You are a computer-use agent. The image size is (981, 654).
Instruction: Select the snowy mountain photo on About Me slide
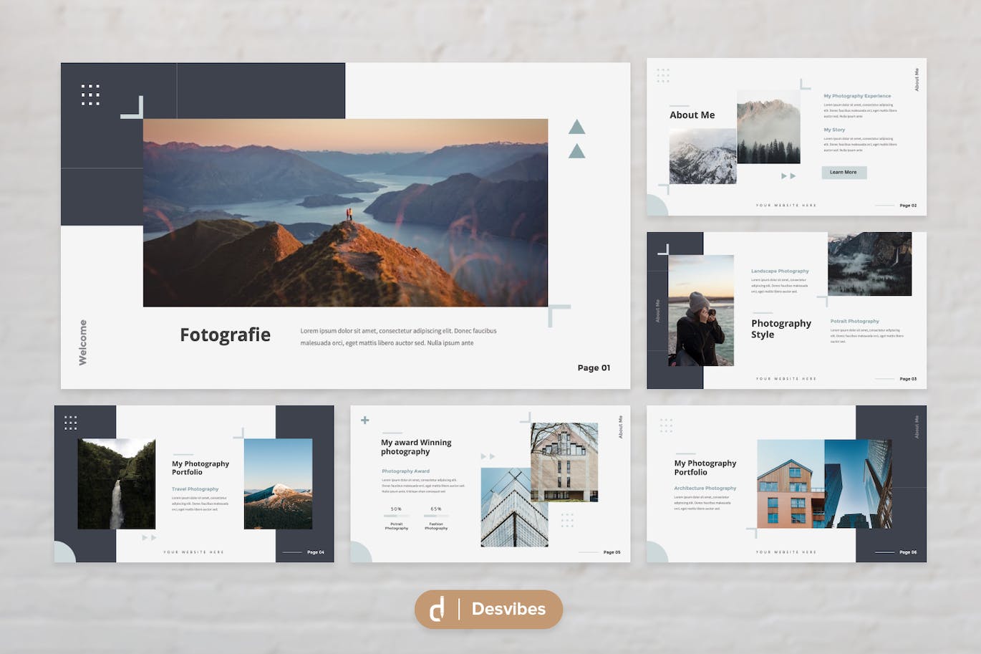[702, 156]
